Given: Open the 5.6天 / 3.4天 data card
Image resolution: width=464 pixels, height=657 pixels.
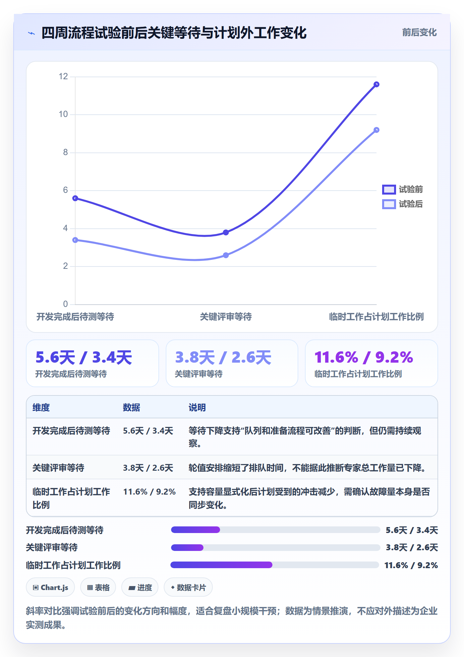Looking at the screenshot, I should [92, 363].
